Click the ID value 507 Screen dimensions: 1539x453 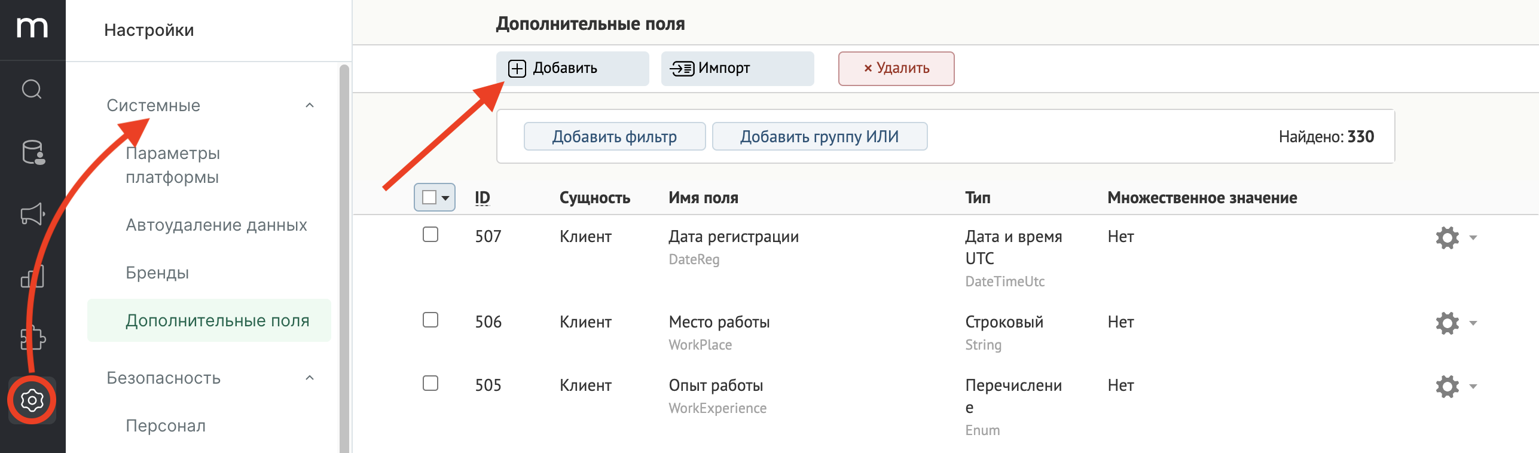(488, 237)
